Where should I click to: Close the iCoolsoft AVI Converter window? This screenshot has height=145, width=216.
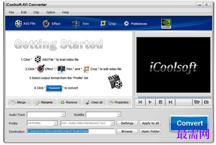pos(207,5)
